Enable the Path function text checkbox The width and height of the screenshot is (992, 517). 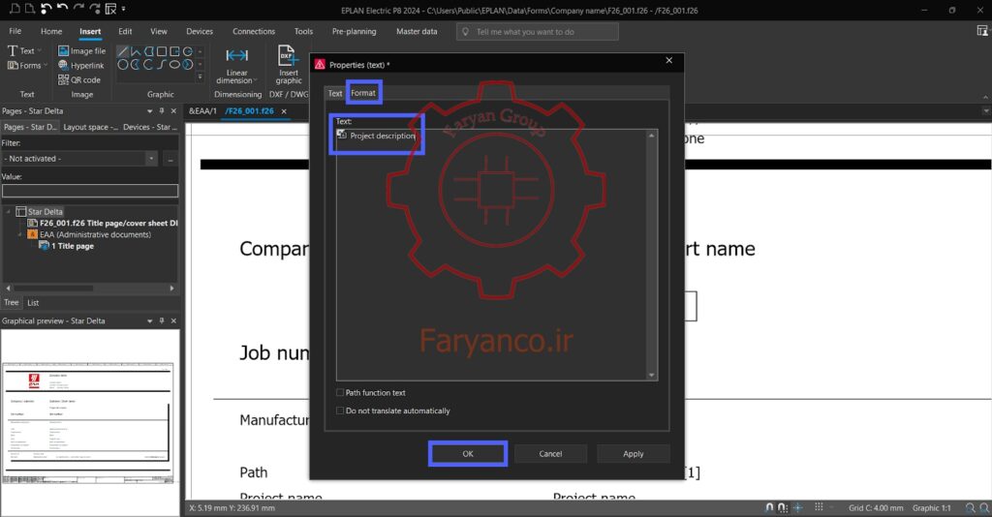click(x=340, y=392)
